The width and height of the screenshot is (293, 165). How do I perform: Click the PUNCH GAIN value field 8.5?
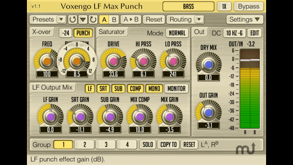[77, 74]
